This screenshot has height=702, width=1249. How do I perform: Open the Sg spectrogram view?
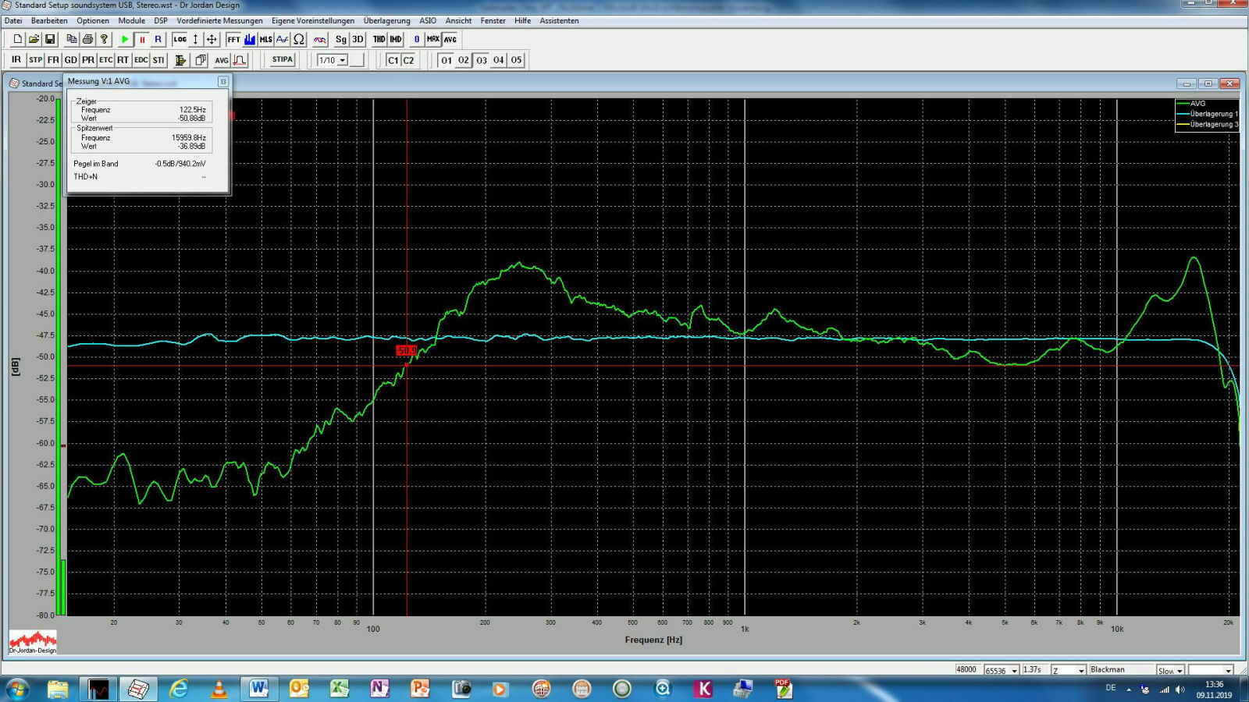(341, 39)
